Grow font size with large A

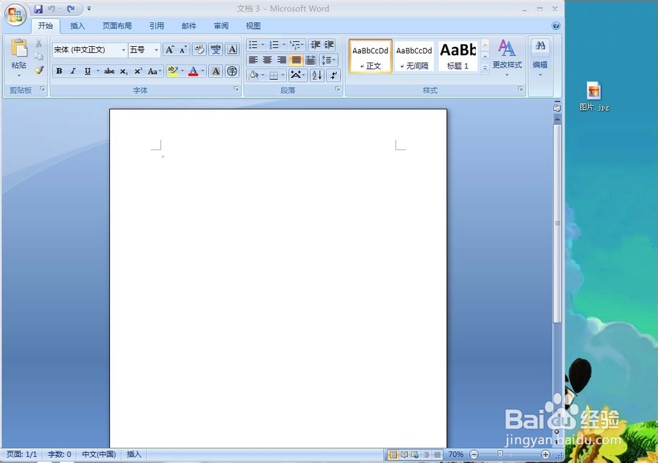[x=170, y=49]
